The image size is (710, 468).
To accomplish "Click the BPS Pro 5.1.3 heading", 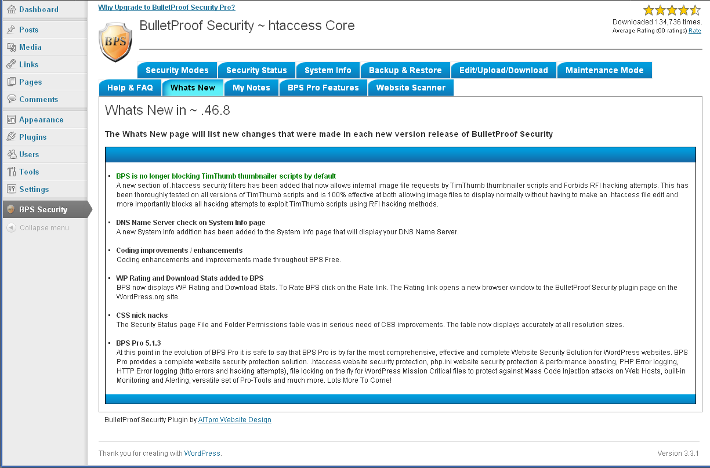I will pos(139,343).
